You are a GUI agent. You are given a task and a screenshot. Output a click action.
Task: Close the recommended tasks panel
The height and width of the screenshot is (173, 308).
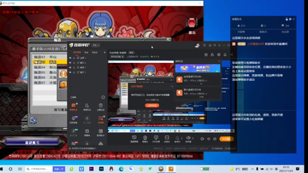point(219,61)
